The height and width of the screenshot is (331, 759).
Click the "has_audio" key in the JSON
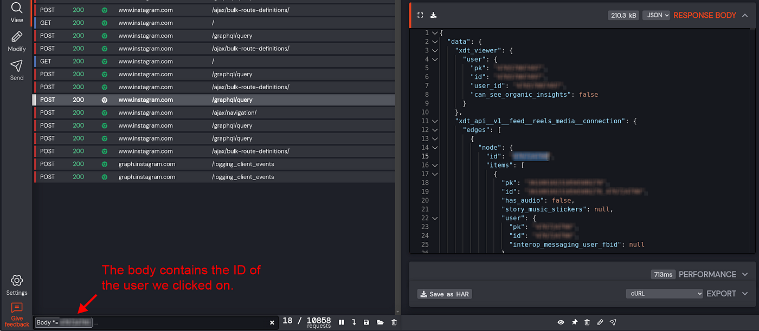[x=523, y=200]
